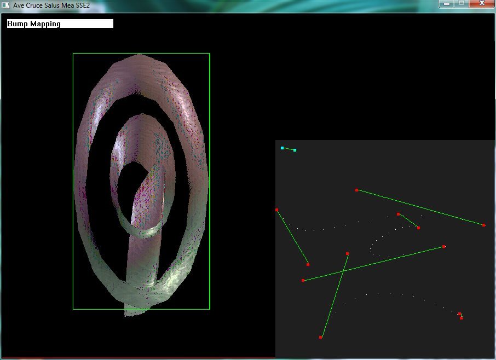
Task: Minimize the Ave Cruce Salus Mea window
Action: point(447,4)
